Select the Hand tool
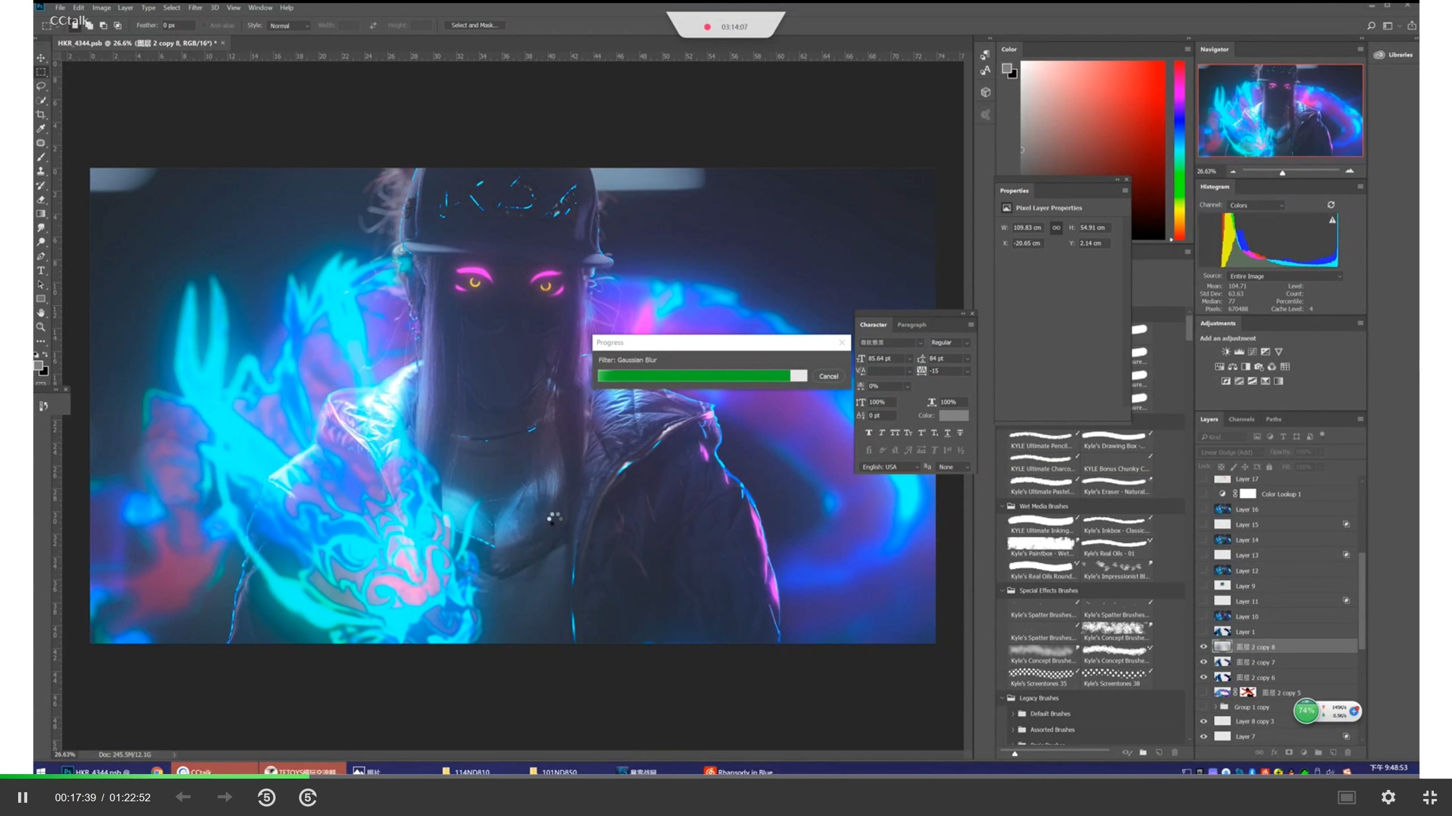 [41, 313]
